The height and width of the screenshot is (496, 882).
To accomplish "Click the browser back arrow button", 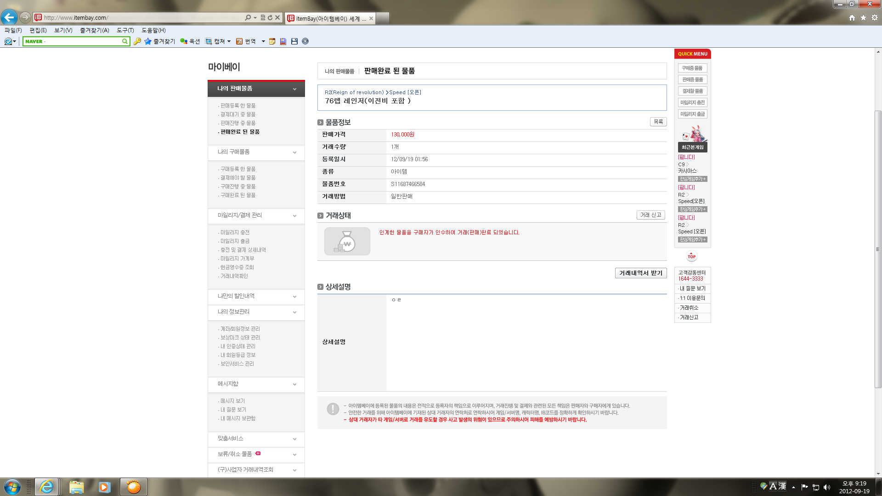I will (x=9, y=17).
